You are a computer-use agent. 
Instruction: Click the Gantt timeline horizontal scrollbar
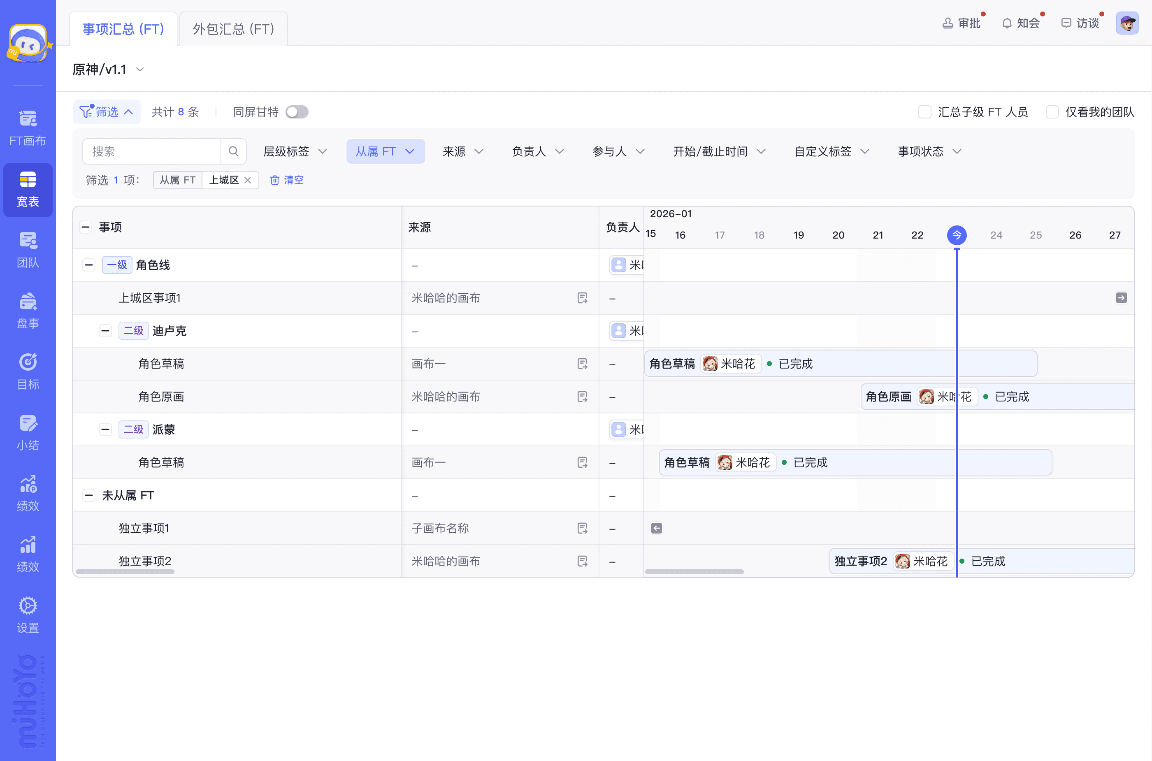point(694,572)
